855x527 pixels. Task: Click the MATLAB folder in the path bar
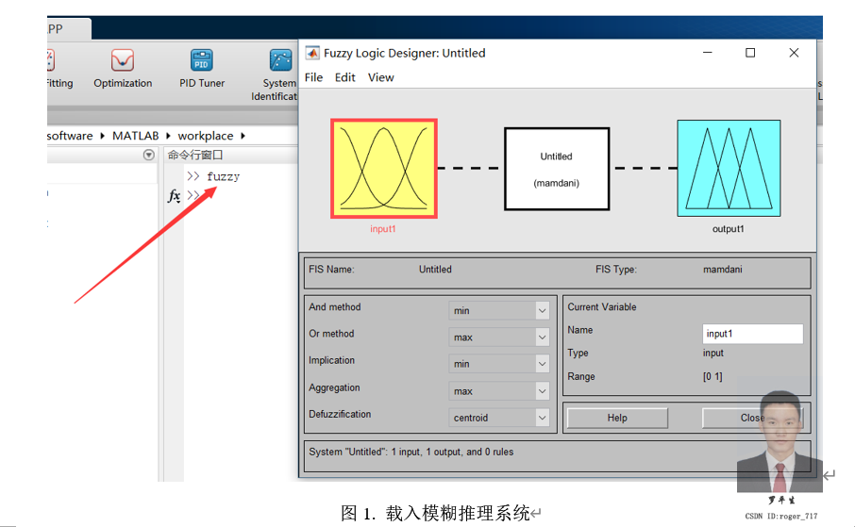coord(135,136)
